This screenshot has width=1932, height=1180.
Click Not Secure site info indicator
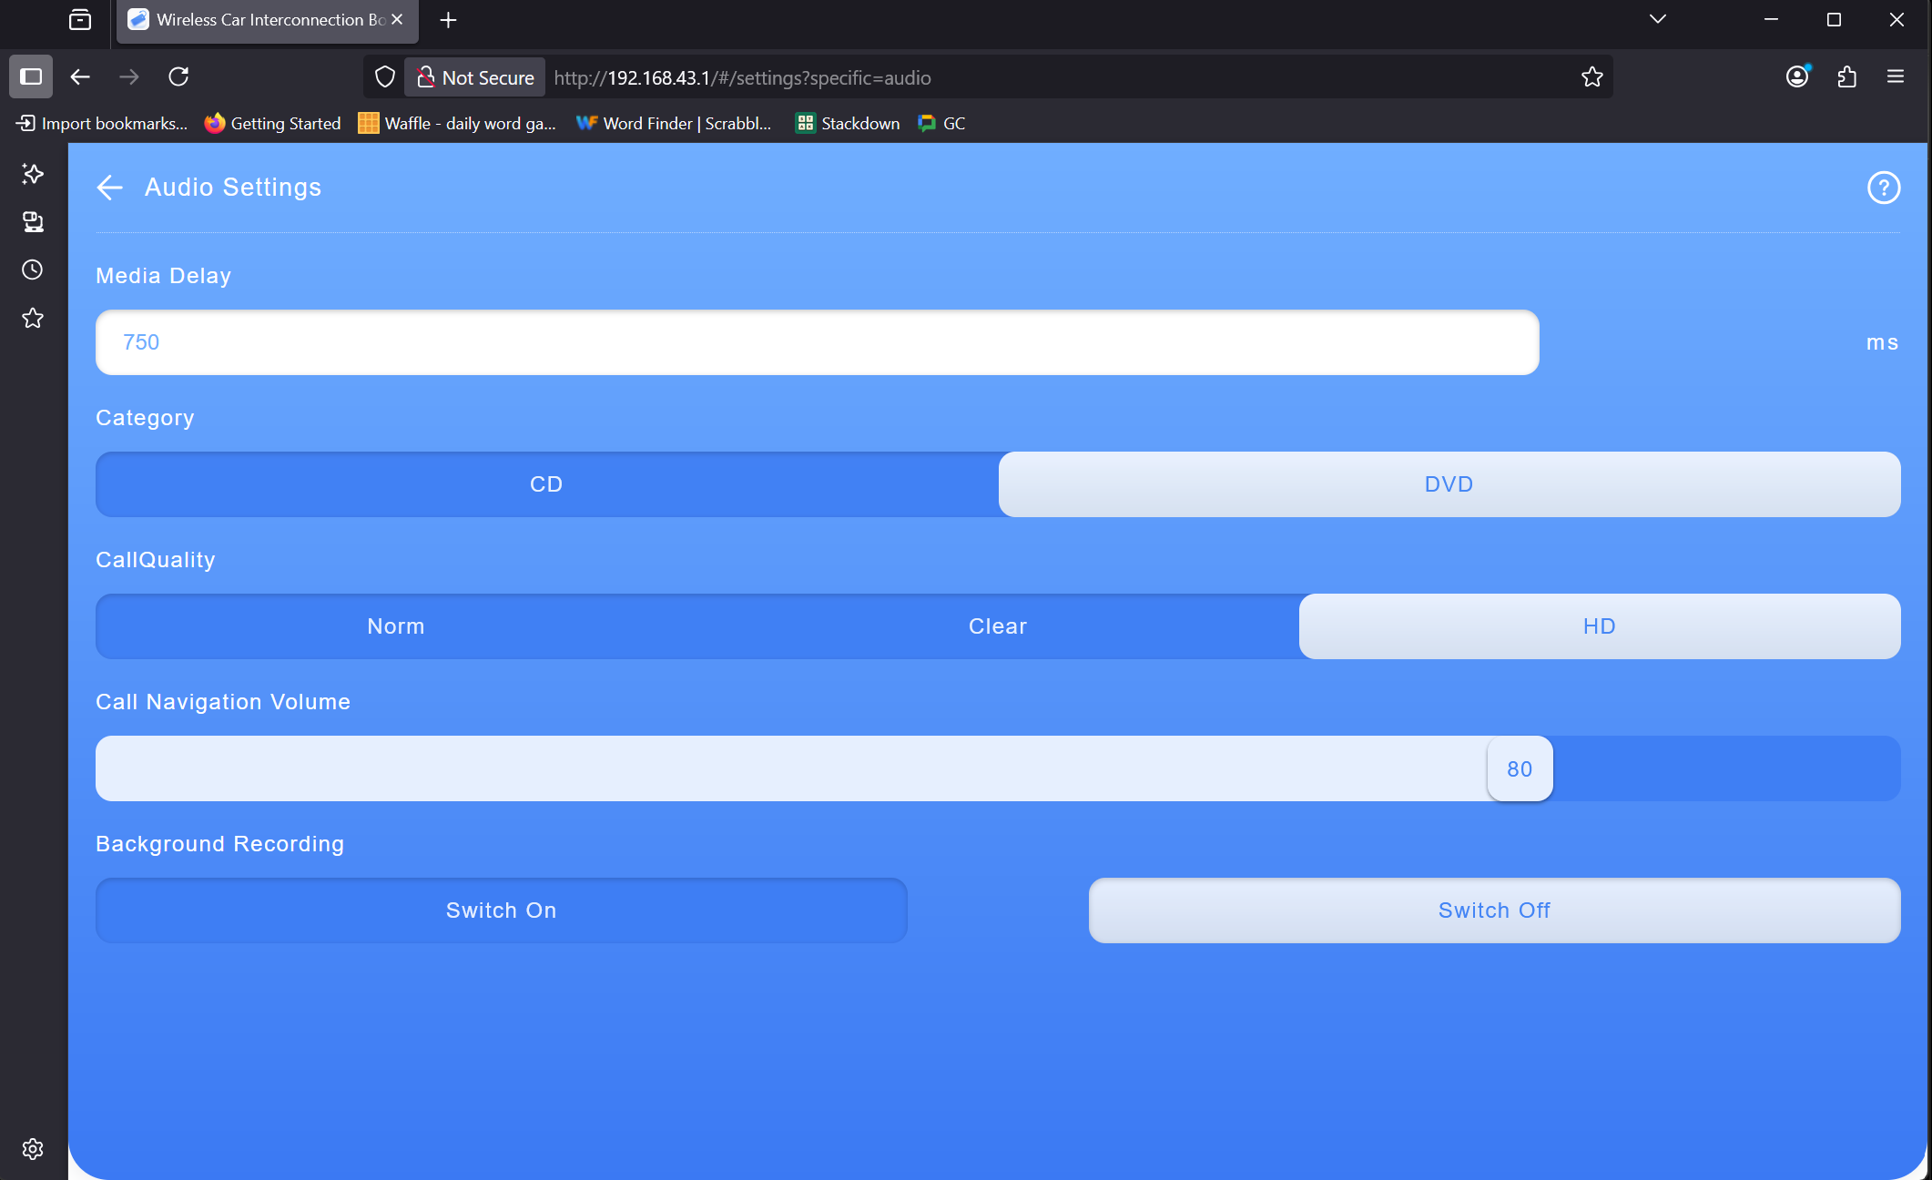[475, 77]
